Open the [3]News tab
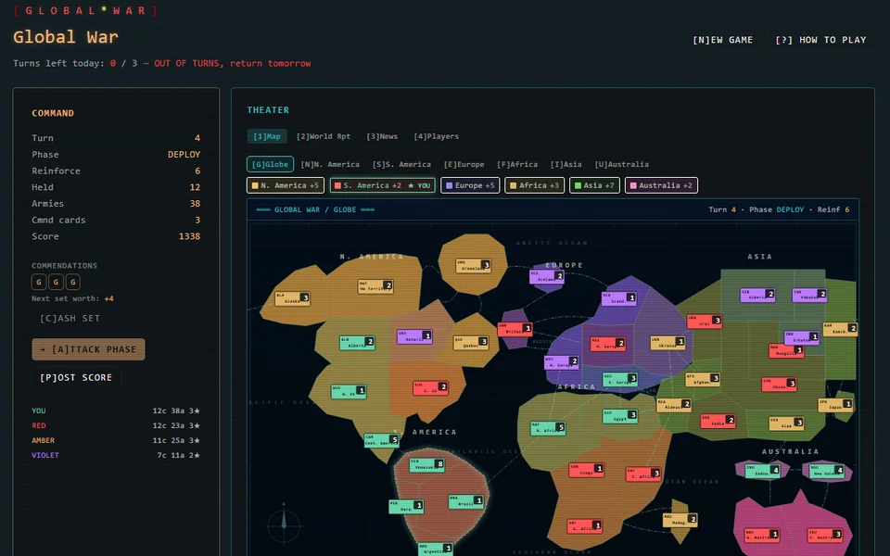The height and width of the screenshot is (556, 890). [382, 136]
